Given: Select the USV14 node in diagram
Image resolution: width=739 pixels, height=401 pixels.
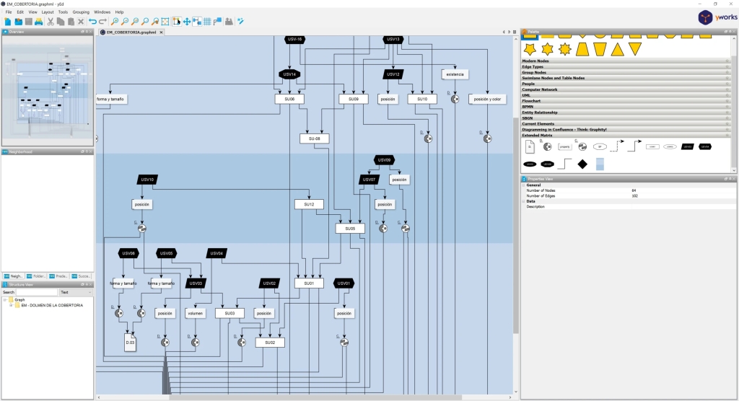Looking at the screenshot, I should pos(289,74).
